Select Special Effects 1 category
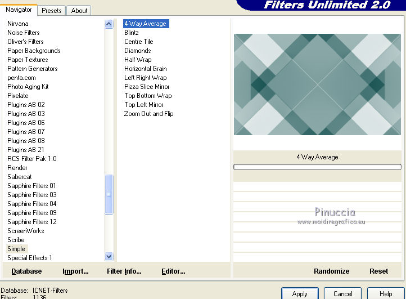The height and width of the screenshot is (299, 406). (x=29, y=258)
